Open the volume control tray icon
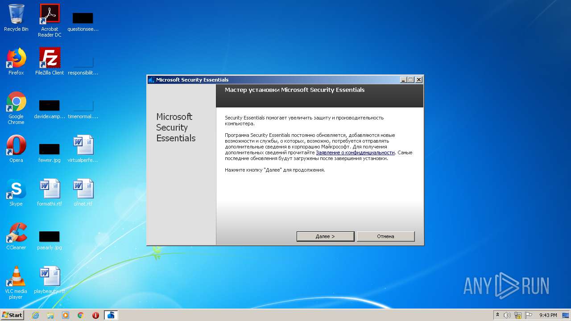Viewport: 571px width, 321px height. (x=507, y=315)
